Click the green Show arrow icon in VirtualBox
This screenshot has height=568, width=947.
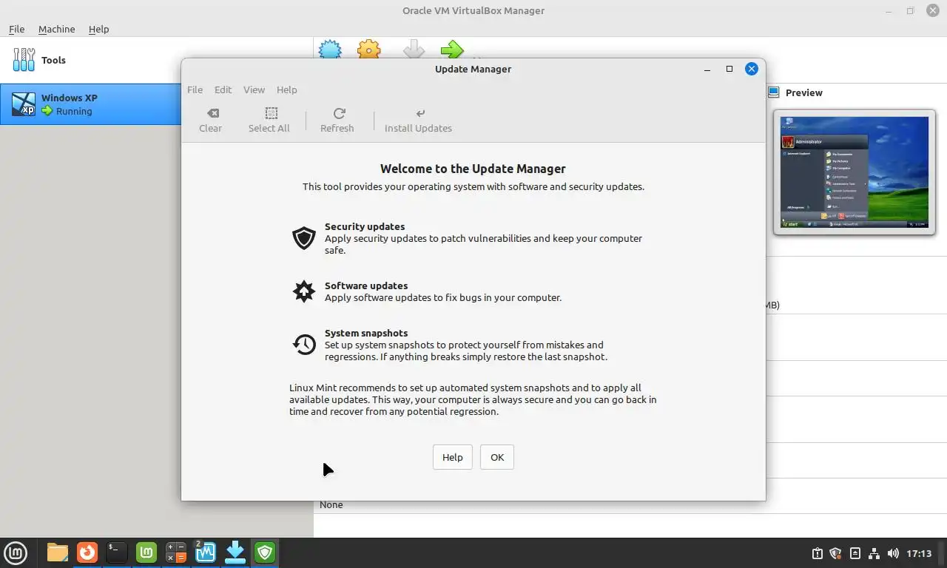pyautogui.click(x=452, y=50)
